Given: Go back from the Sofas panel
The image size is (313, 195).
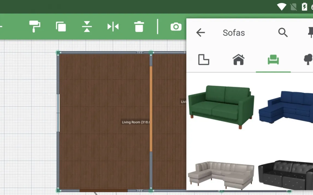Looking at the screenshot, I should (x=200, y=33).
